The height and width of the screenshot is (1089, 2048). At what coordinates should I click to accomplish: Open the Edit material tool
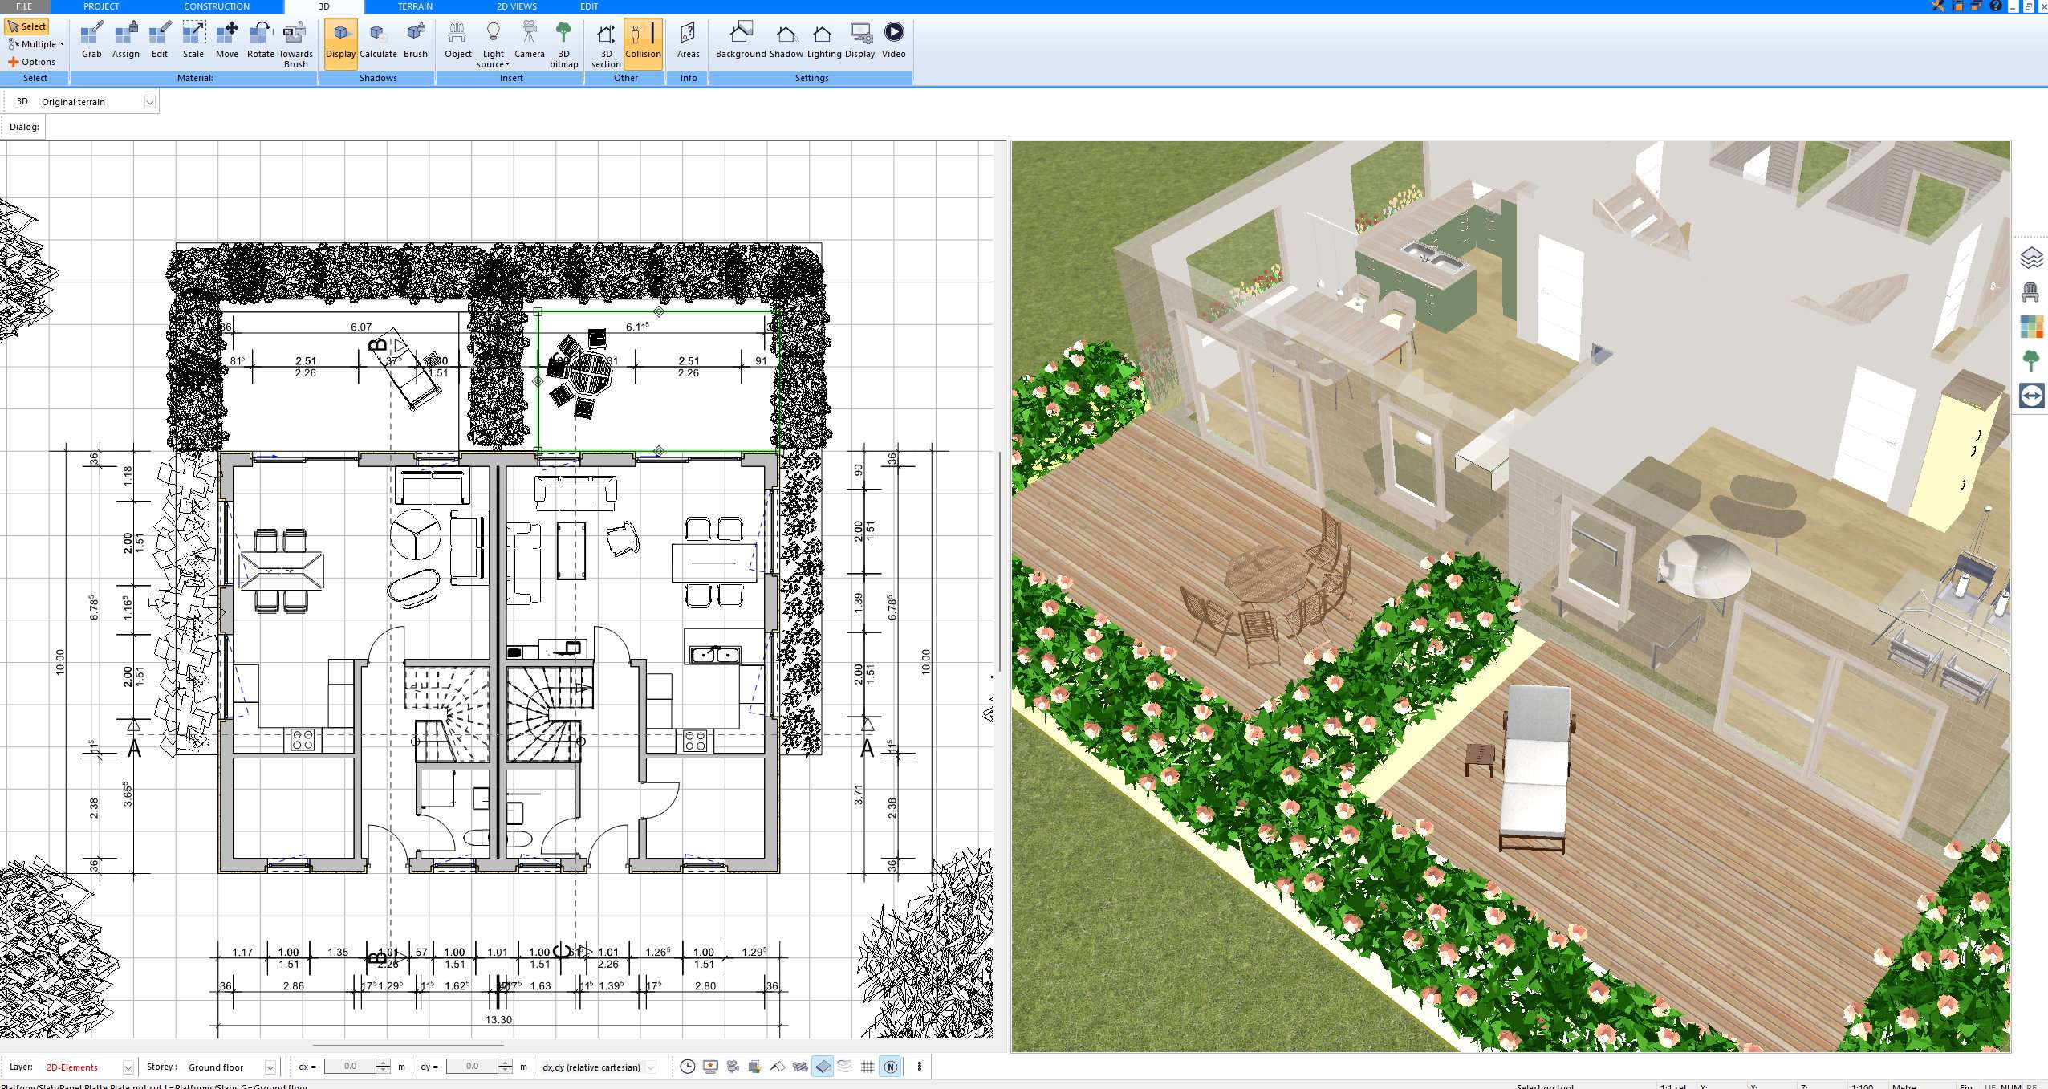point(160,41)
